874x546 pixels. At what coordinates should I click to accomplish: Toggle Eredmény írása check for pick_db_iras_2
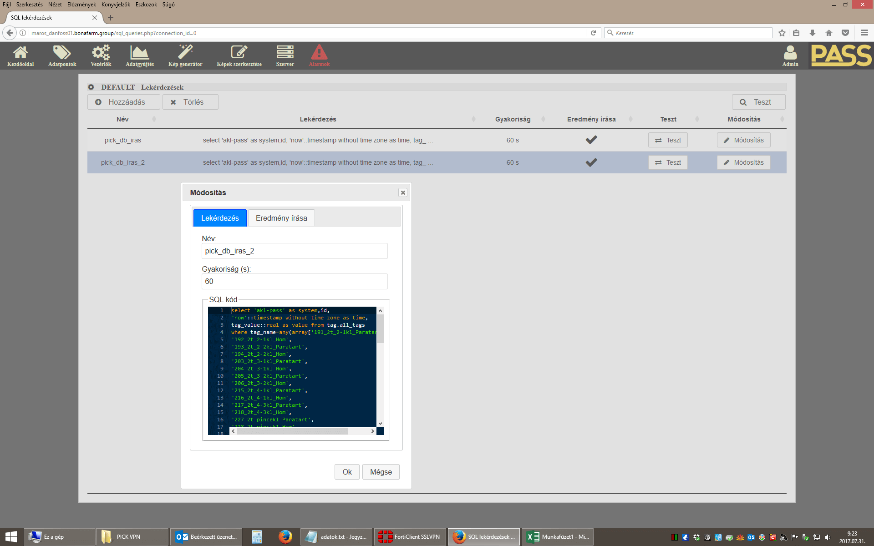pyautogui.click(x=591, y=162)
